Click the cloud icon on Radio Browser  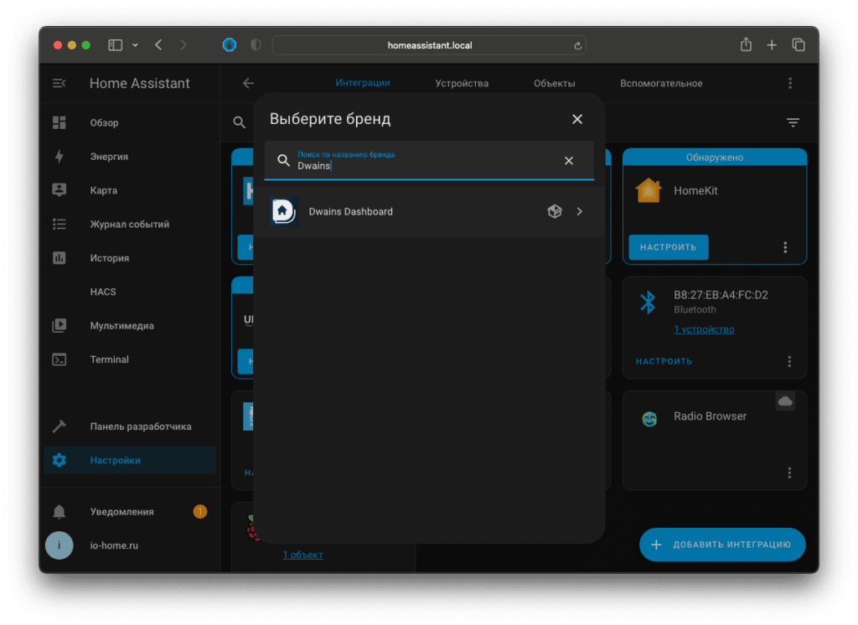click(785, 401)
